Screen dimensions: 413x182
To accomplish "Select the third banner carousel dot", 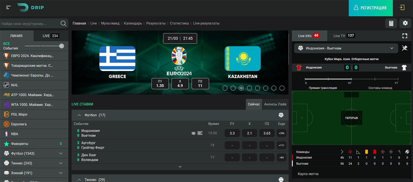I will [241, 88].
